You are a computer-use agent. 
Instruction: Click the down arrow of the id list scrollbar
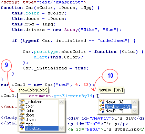point(134,111)
